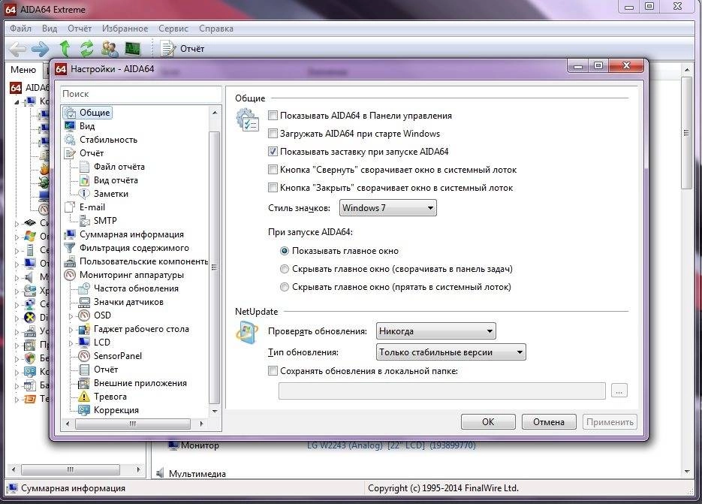Open the Тип обновления dropdown

[450, 352]
